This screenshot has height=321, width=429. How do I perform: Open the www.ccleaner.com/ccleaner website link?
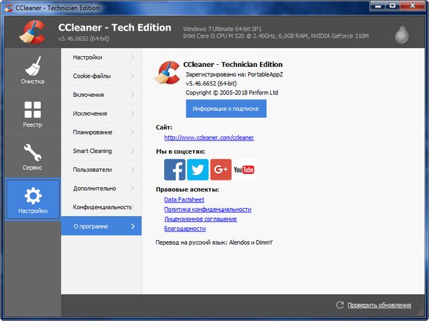click(208, 138)
